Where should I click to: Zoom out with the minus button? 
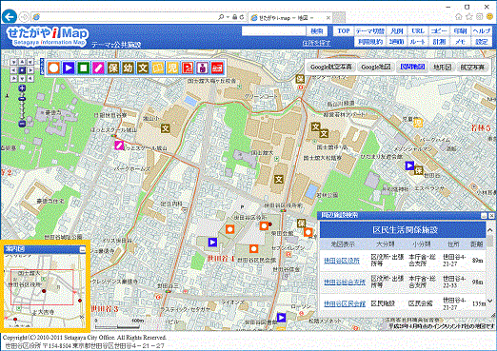[22, 124]
